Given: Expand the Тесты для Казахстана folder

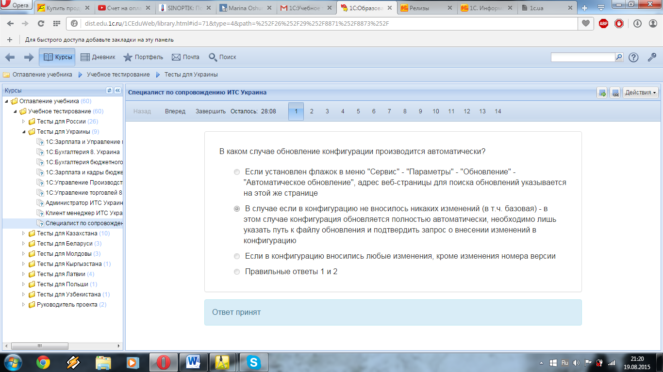Looking at the screenshot, I should pos(24,233).
